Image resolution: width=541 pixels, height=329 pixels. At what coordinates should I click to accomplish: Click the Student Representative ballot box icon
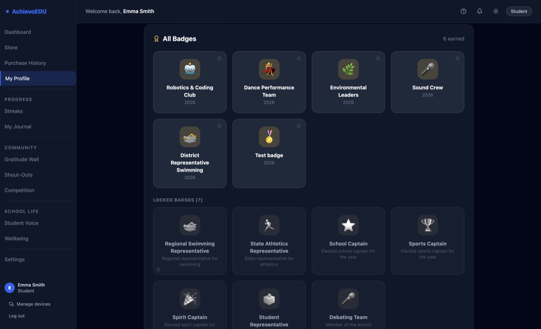269,299
